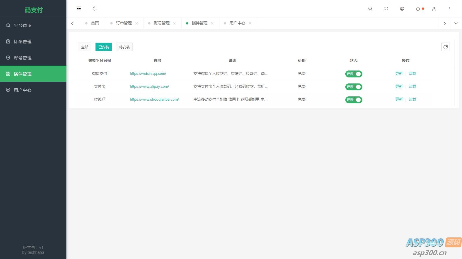Click the shield icon beside 账号管理
Screen dimensions: 462x259
coord(8,58)
